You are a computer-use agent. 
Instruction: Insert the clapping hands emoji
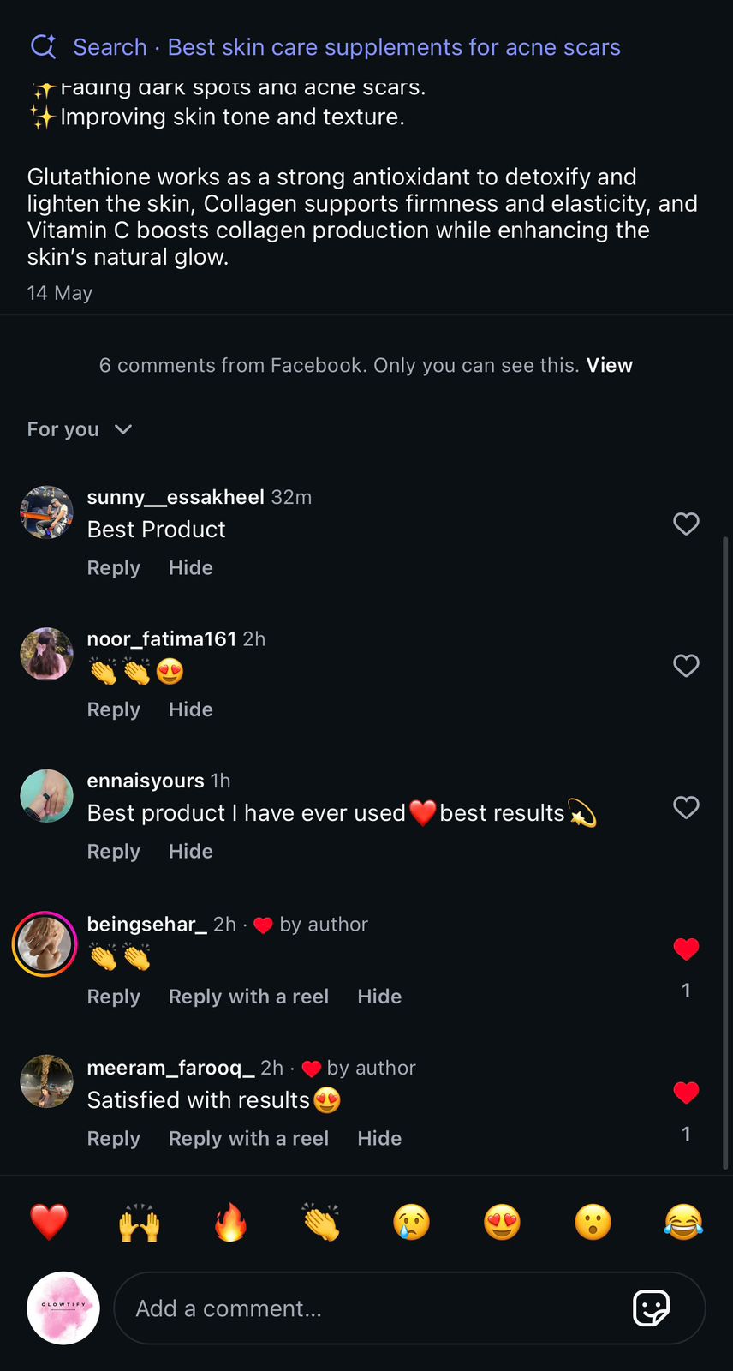(321, 1222)
